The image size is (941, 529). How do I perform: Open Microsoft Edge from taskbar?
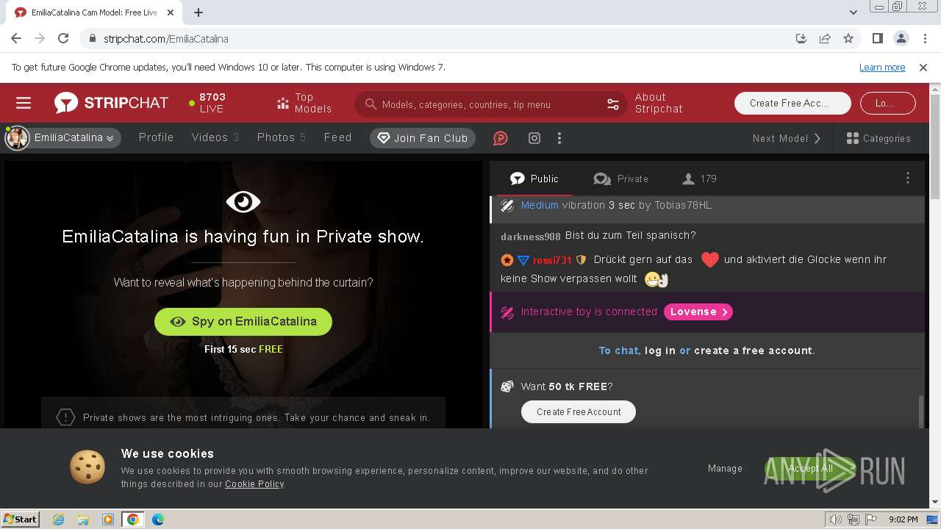[158, 519]
